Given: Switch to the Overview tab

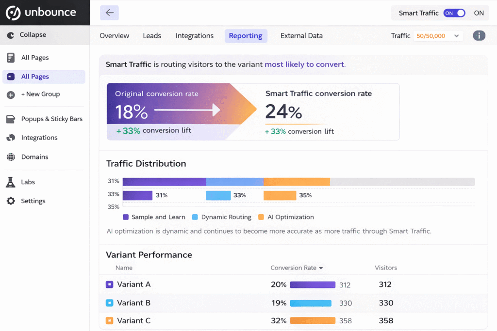Looking at the screenshot, I should pos(114,35).
